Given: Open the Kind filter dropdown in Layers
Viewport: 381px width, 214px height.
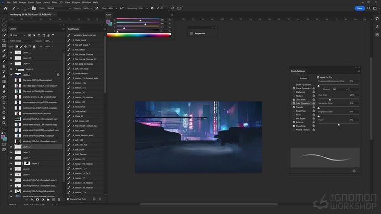Looking at the screenshot, I should point(18,35).
